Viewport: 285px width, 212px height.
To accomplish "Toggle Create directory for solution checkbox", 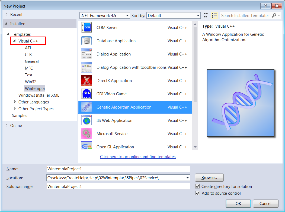I will pos(198,186).
